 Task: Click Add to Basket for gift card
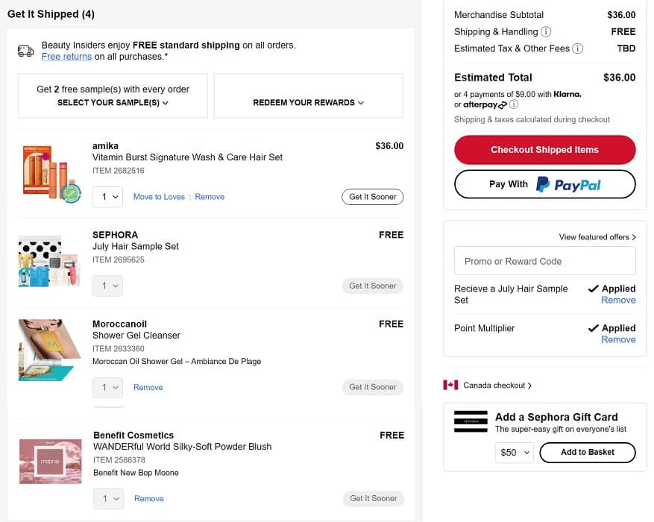[x=587, y=453]
